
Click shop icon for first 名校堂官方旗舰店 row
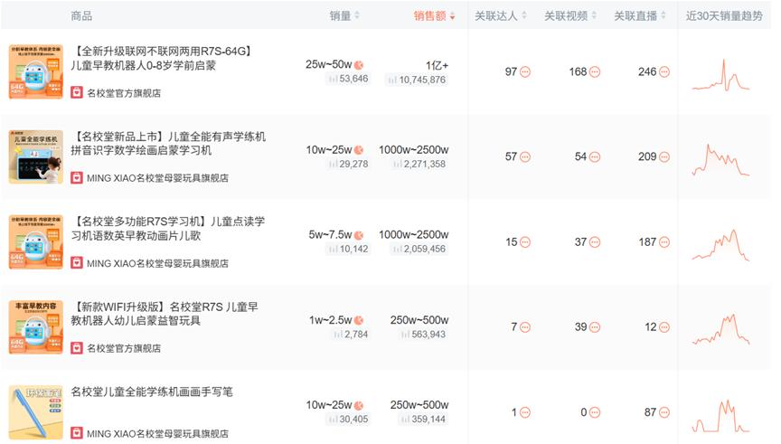(x=76, y=92)
